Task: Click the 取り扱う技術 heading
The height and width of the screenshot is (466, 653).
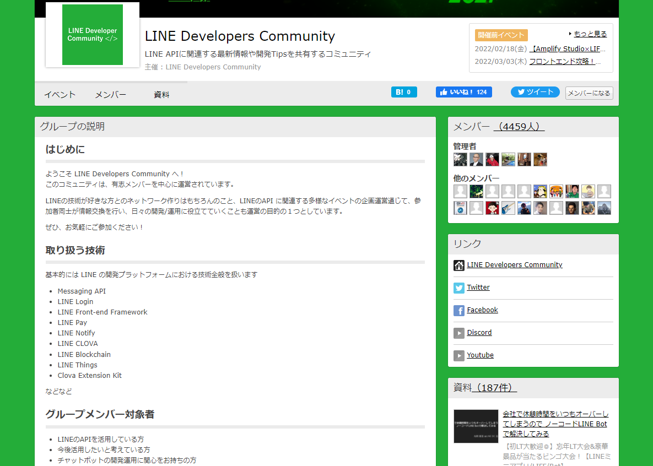Action: [x=75, y=250]
